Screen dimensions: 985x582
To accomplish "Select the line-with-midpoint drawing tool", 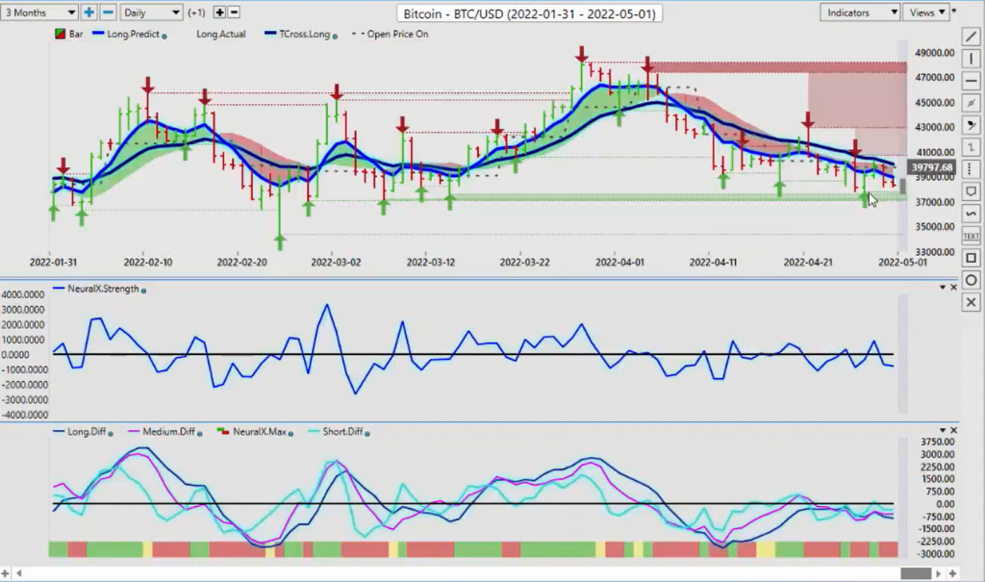I will click(971, 103).
